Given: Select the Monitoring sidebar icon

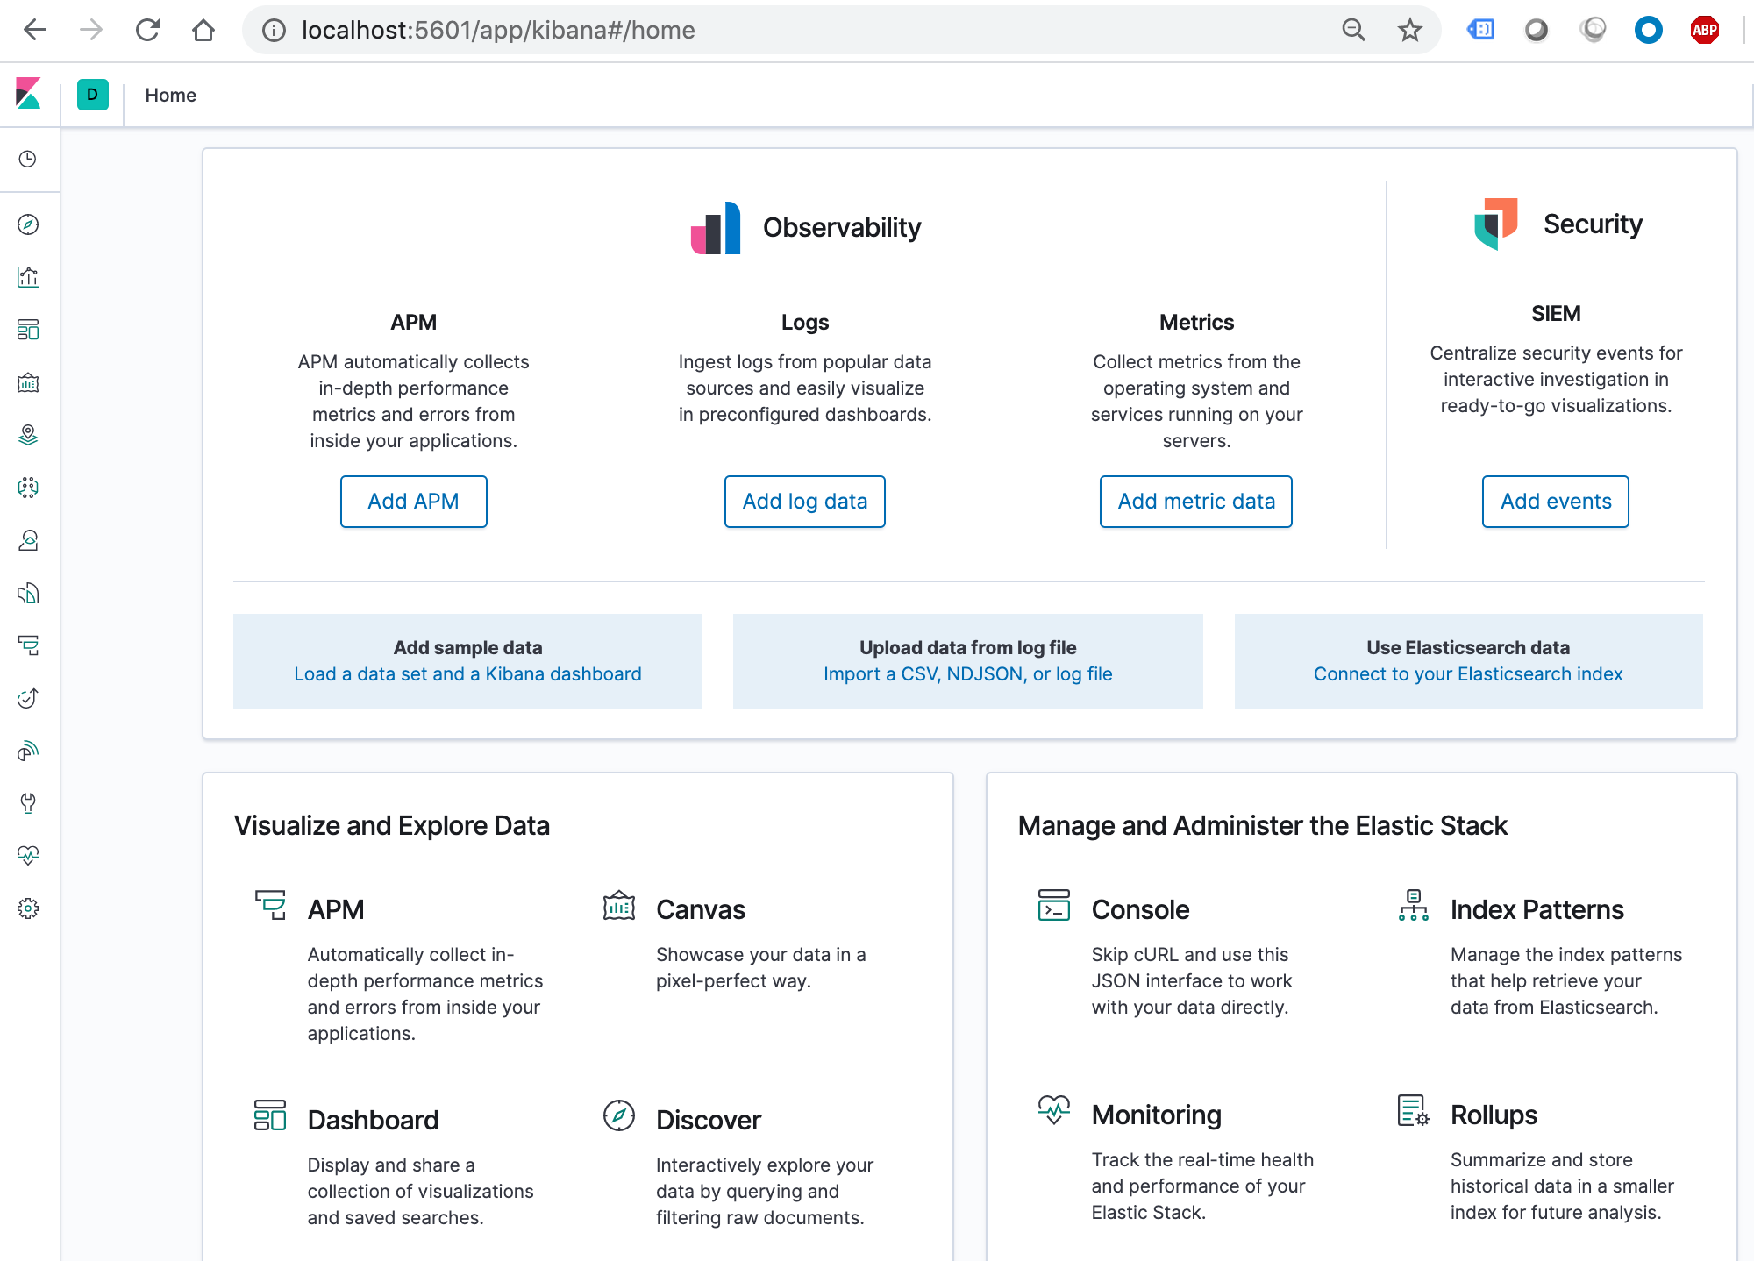Looking at the screenshot, I should click(30, 855).
